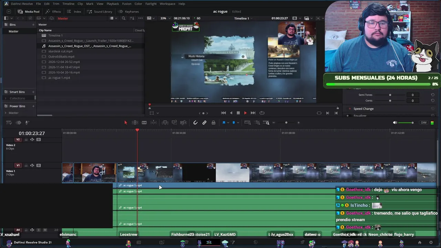Click the timeline zoom-out minus button

[274, 123]
